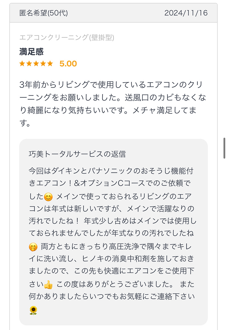Click the 5.00 rating score
The image size is (227, 330).
[68, 63]
